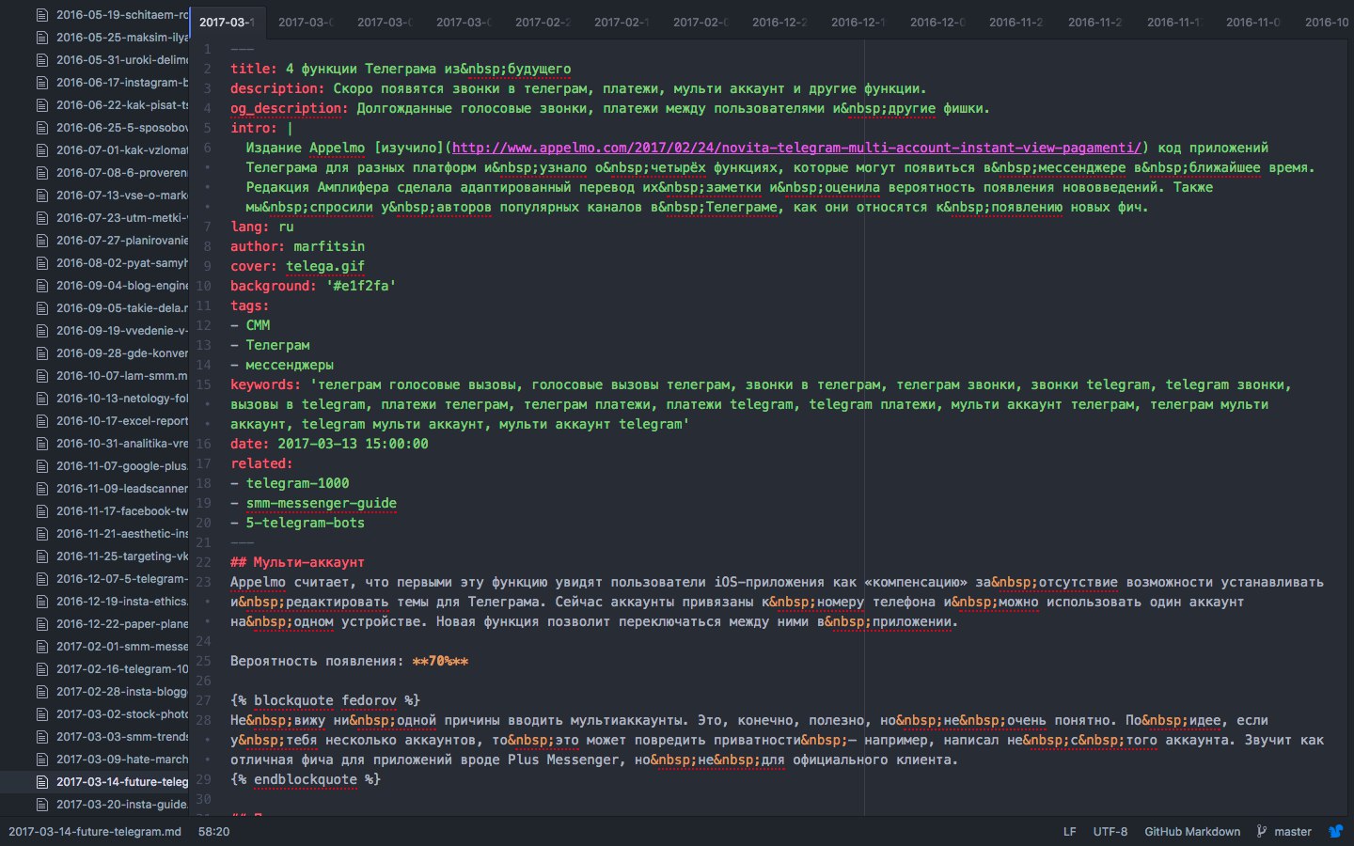Open the LF line ending selector

(x=1069, y=831)
